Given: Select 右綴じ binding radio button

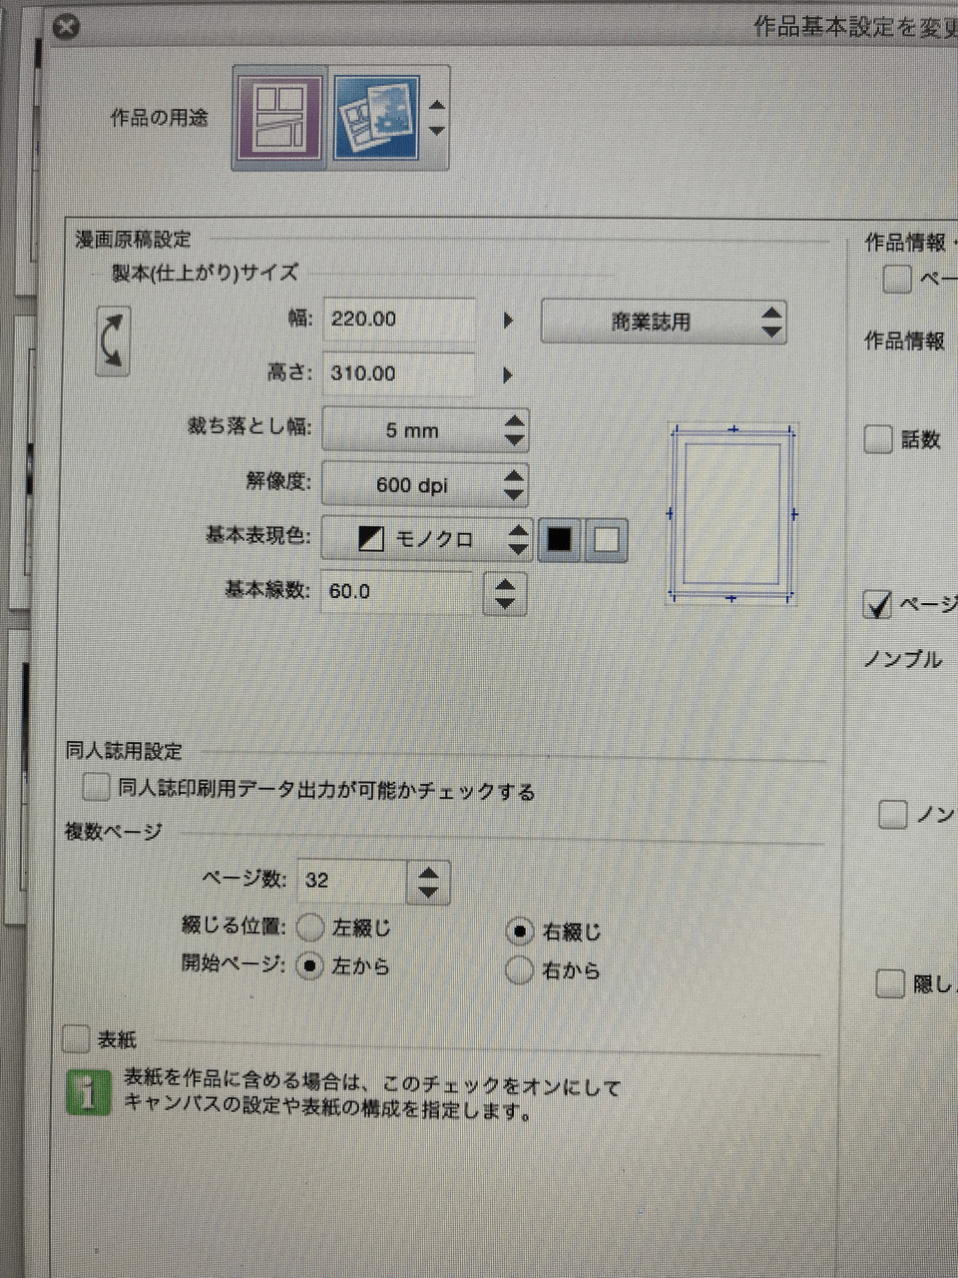Looking at the screenshot, I should tap(520, 932).
